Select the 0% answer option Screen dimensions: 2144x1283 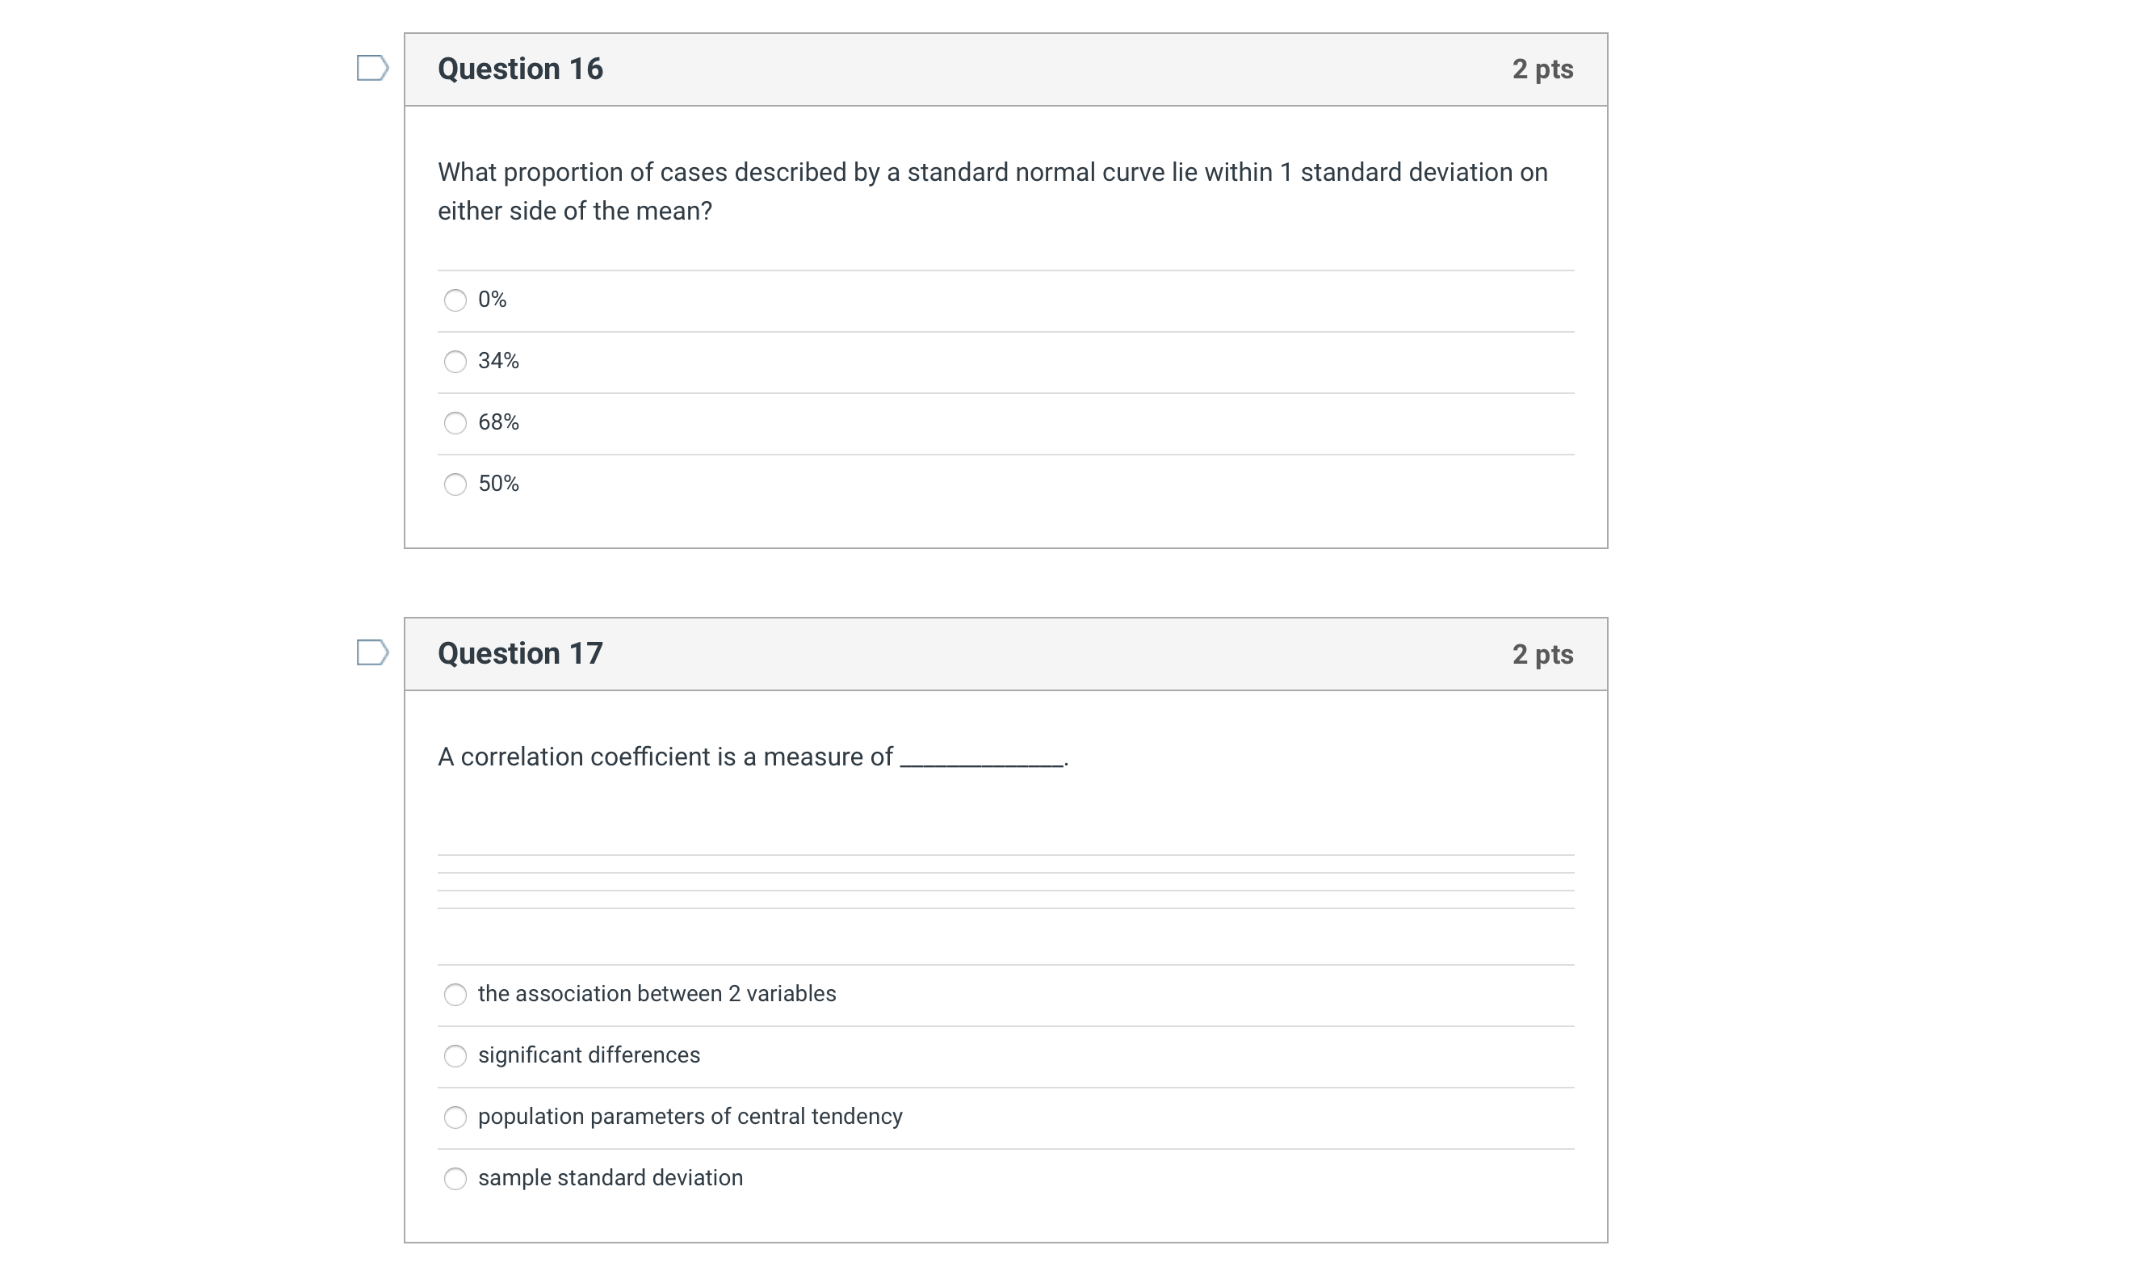[x=455, y=300]
